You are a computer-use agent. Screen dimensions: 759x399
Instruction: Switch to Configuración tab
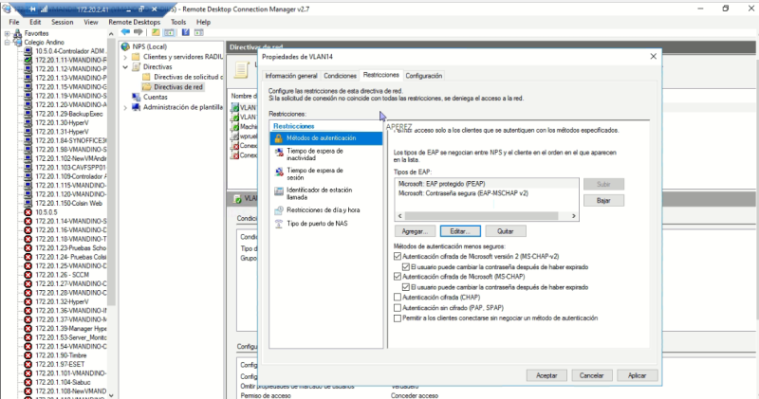pos(423,76)
